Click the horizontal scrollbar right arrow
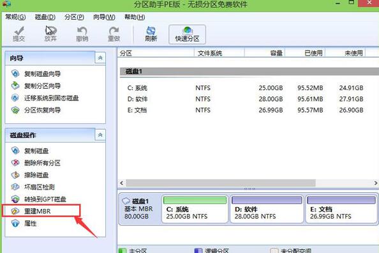 coord(376,183)
